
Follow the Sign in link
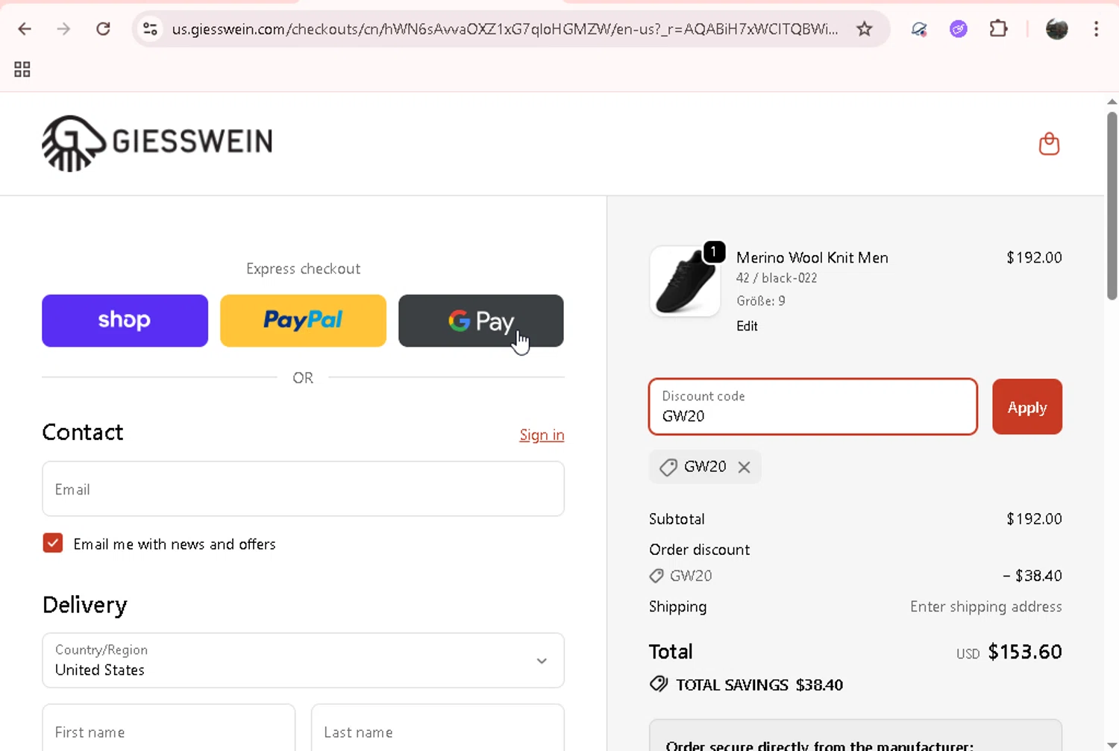(x=542, y=435)
